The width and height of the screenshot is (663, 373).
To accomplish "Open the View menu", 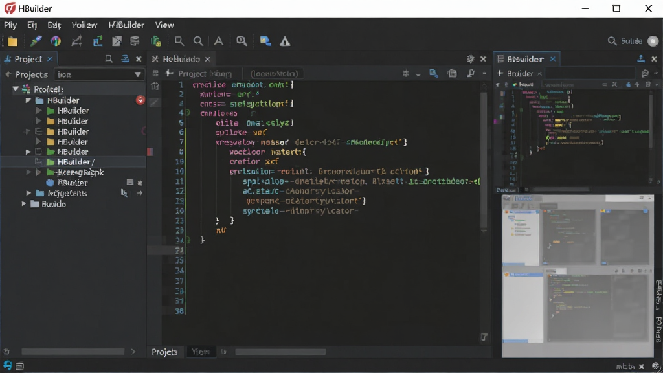I will click(164, 25).
